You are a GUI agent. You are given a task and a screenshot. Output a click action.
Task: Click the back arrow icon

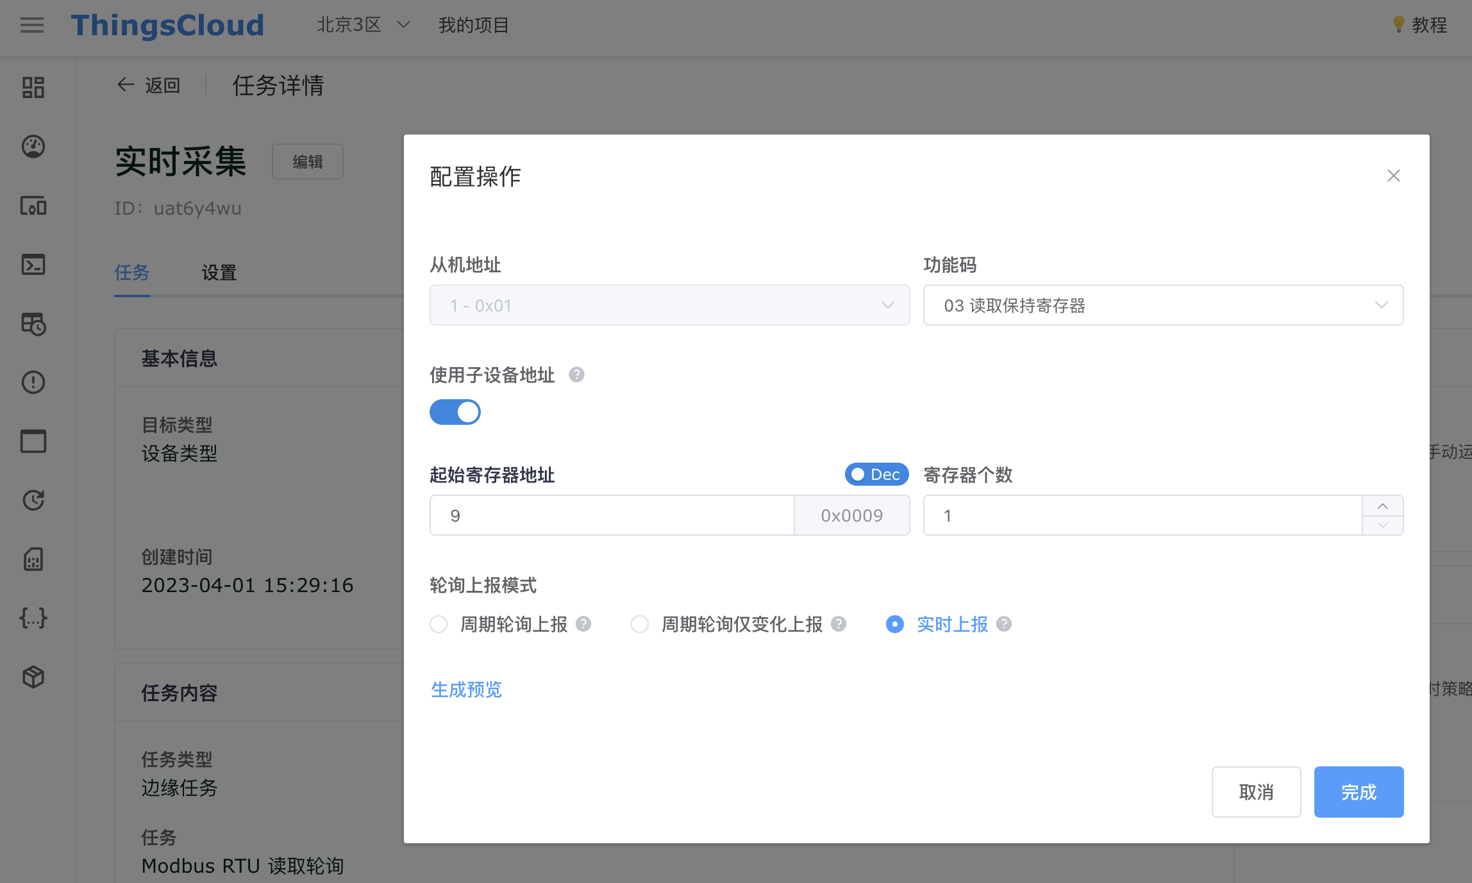pos(125,85)
